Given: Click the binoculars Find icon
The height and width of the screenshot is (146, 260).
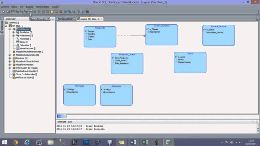Looking at the screenshot, I should pos(87,12).
